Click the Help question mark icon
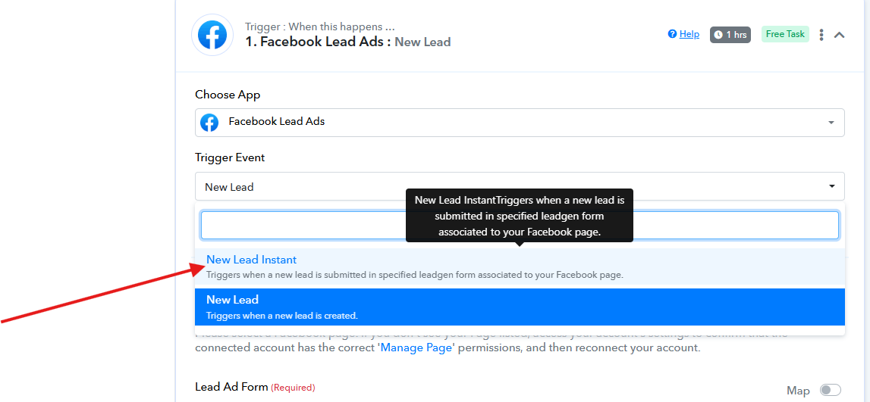Image resolution: width=870 pixels, height=402 pixels. [x=673, y=34]
